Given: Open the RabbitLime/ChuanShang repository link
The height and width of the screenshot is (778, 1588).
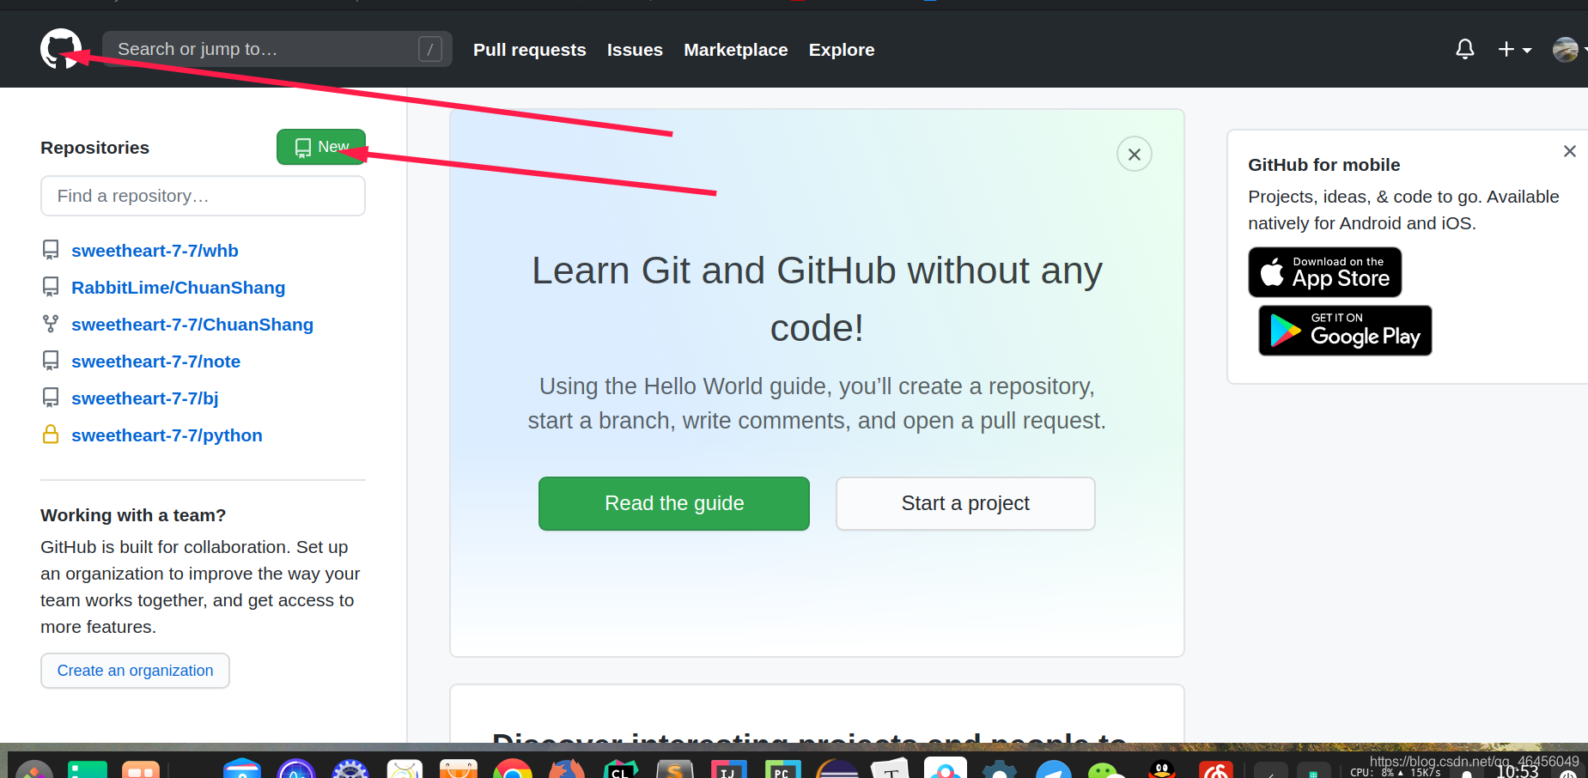Looking at the screenshot, I should coord(178,288).
